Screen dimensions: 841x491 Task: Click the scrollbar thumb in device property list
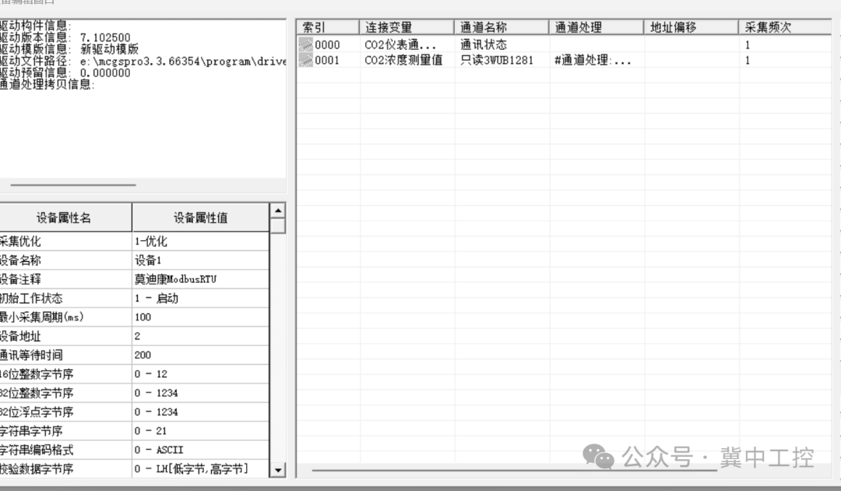pos(278,225)
